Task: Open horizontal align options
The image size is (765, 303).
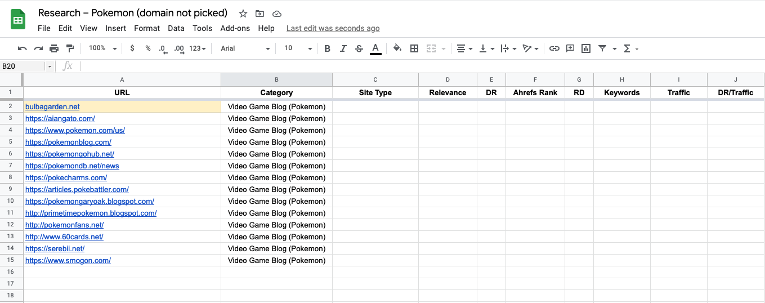Action: 464,48
